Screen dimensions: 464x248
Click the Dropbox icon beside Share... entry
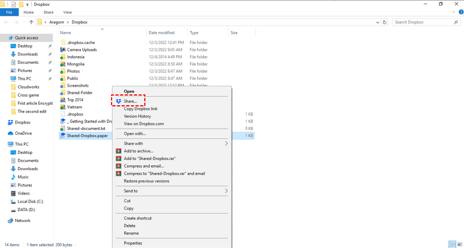click(x=118, y=101)
